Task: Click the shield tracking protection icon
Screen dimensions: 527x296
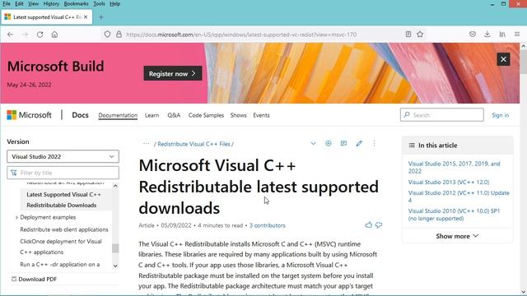Action: click(x=107, y=35)
